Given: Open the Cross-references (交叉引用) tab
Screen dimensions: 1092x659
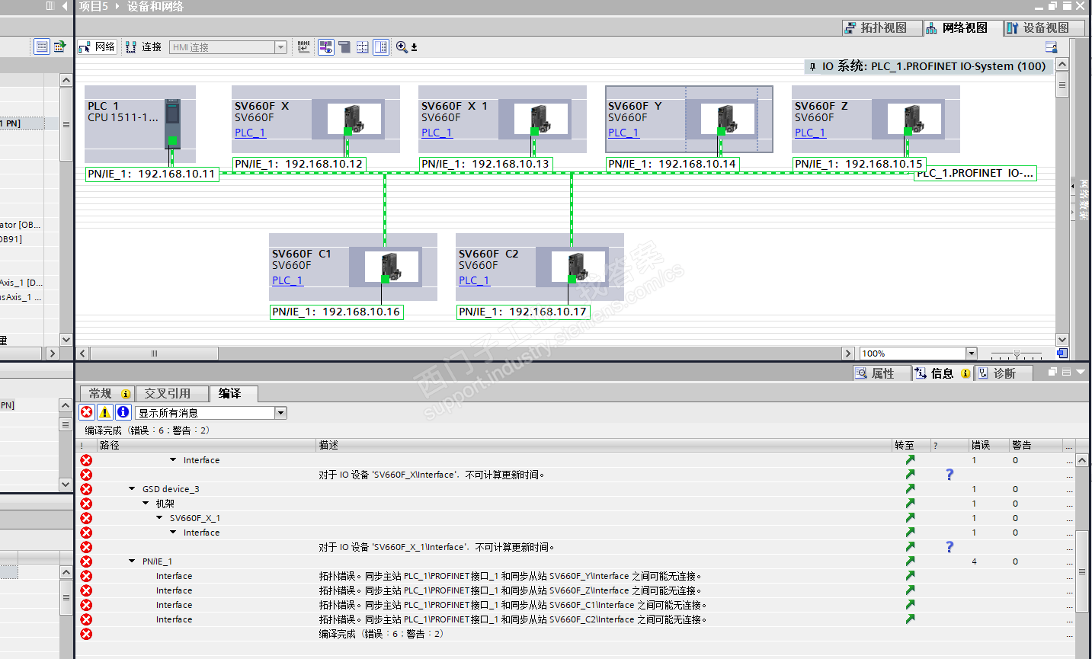Looking at the screenshot, I should pos(171,394).
